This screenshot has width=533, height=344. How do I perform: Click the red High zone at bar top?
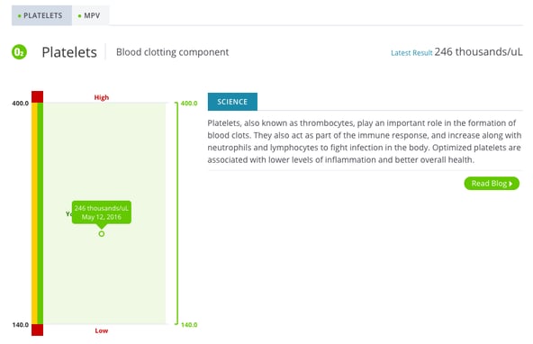coord(38,97)
